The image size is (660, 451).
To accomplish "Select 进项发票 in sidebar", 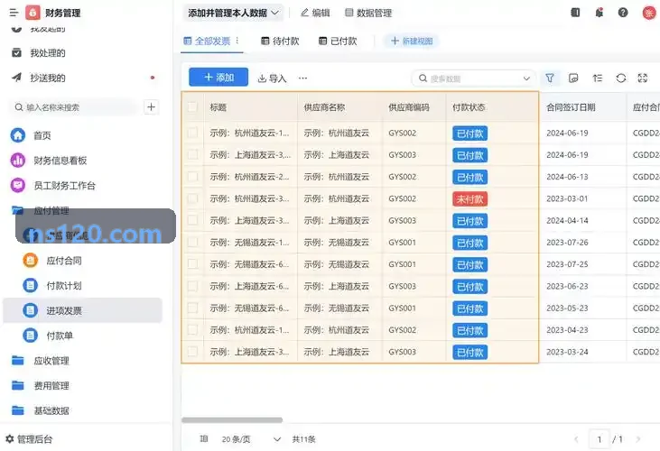I will (x=82, y=310).
